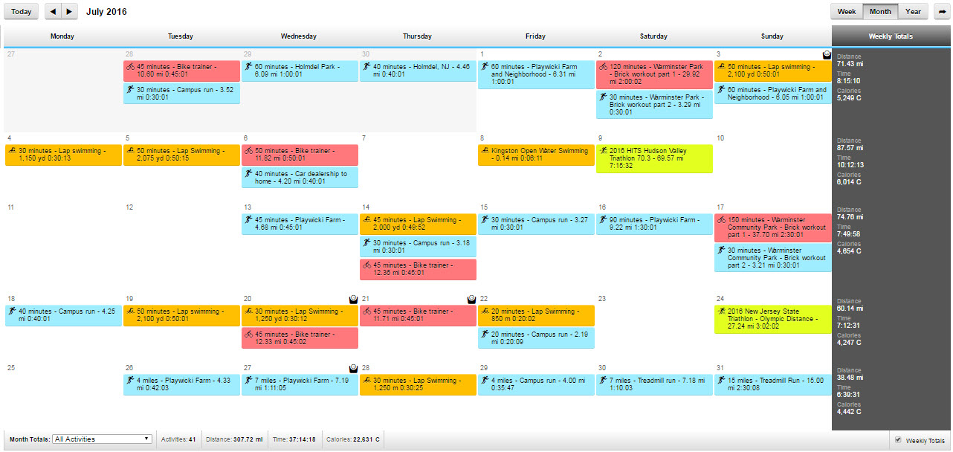This screenshot has height=452, width=953.
Task: Select the Month view tab
Action: click(x=880, y=12)
